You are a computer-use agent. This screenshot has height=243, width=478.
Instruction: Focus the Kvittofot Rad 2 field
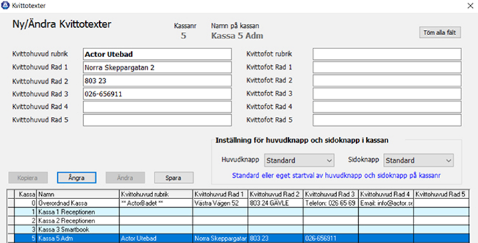pyautogui.click(x=387, y=80)
